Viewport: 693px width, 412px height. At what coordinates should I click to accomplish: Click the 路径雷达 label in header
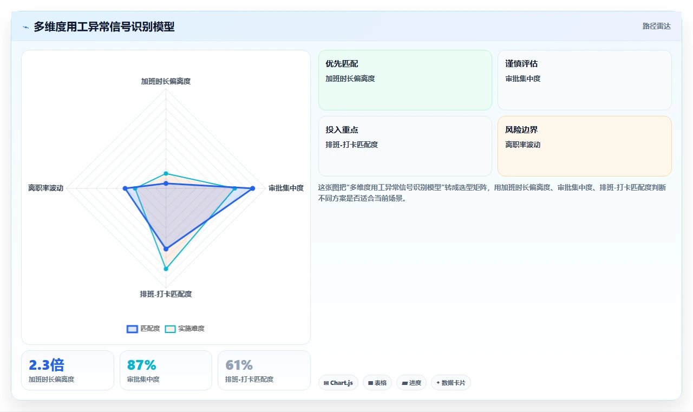(657, 26)
